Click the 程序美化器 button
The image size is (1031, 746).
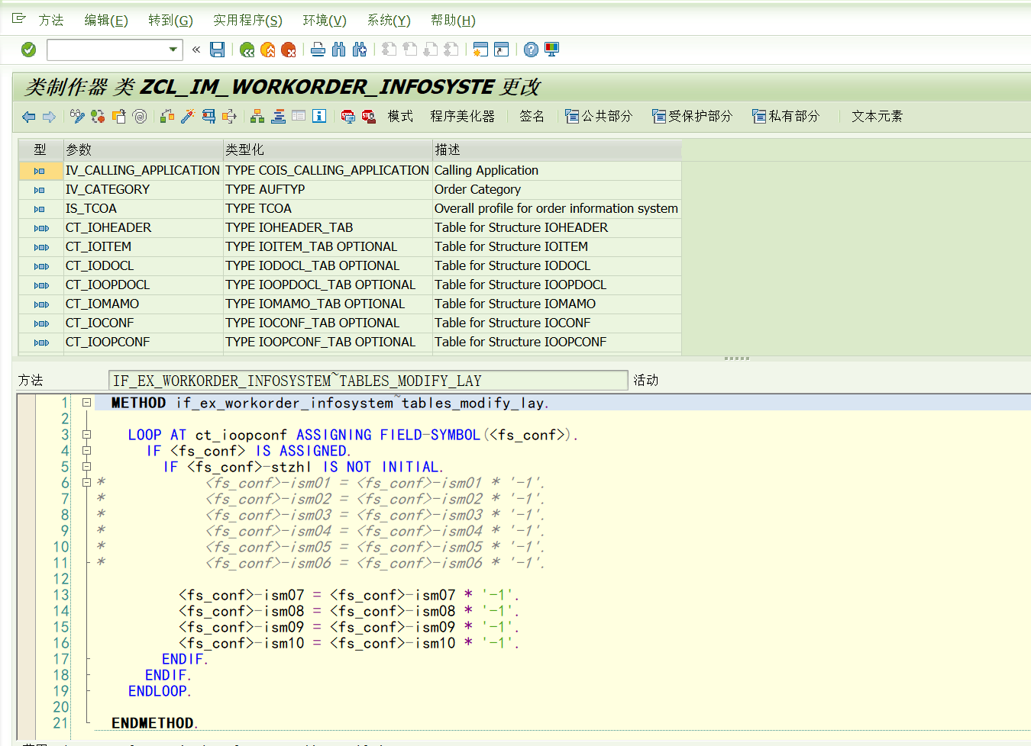tap(462, 116)
